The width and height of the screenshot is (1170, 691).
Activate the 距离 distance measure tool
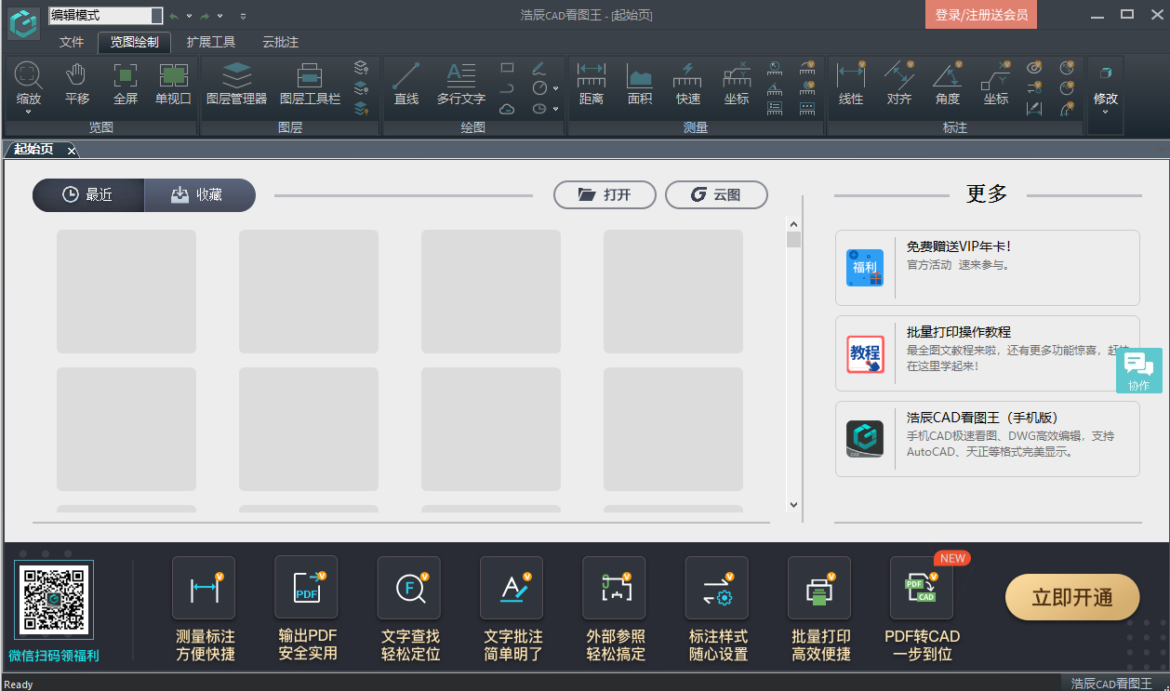point(592,85)
